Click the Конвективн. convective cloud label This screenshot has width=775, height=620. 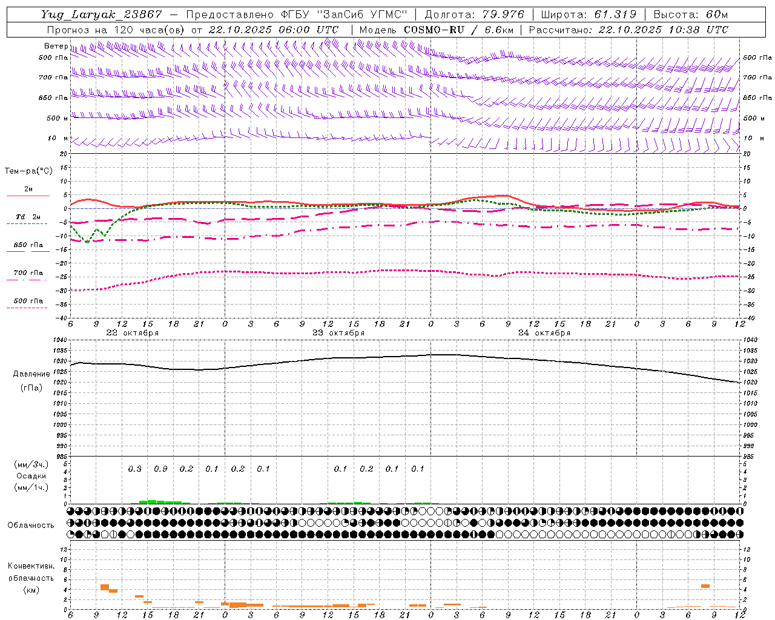click(31, 566)
